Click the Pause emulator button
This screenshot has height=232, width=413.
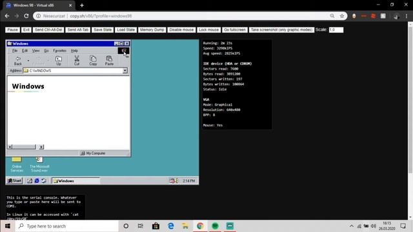13,30
